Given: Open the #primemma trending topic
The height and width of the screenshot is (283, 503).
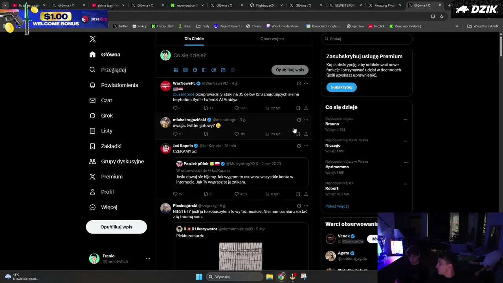Looking at the screenshot, I should point(337,167).
